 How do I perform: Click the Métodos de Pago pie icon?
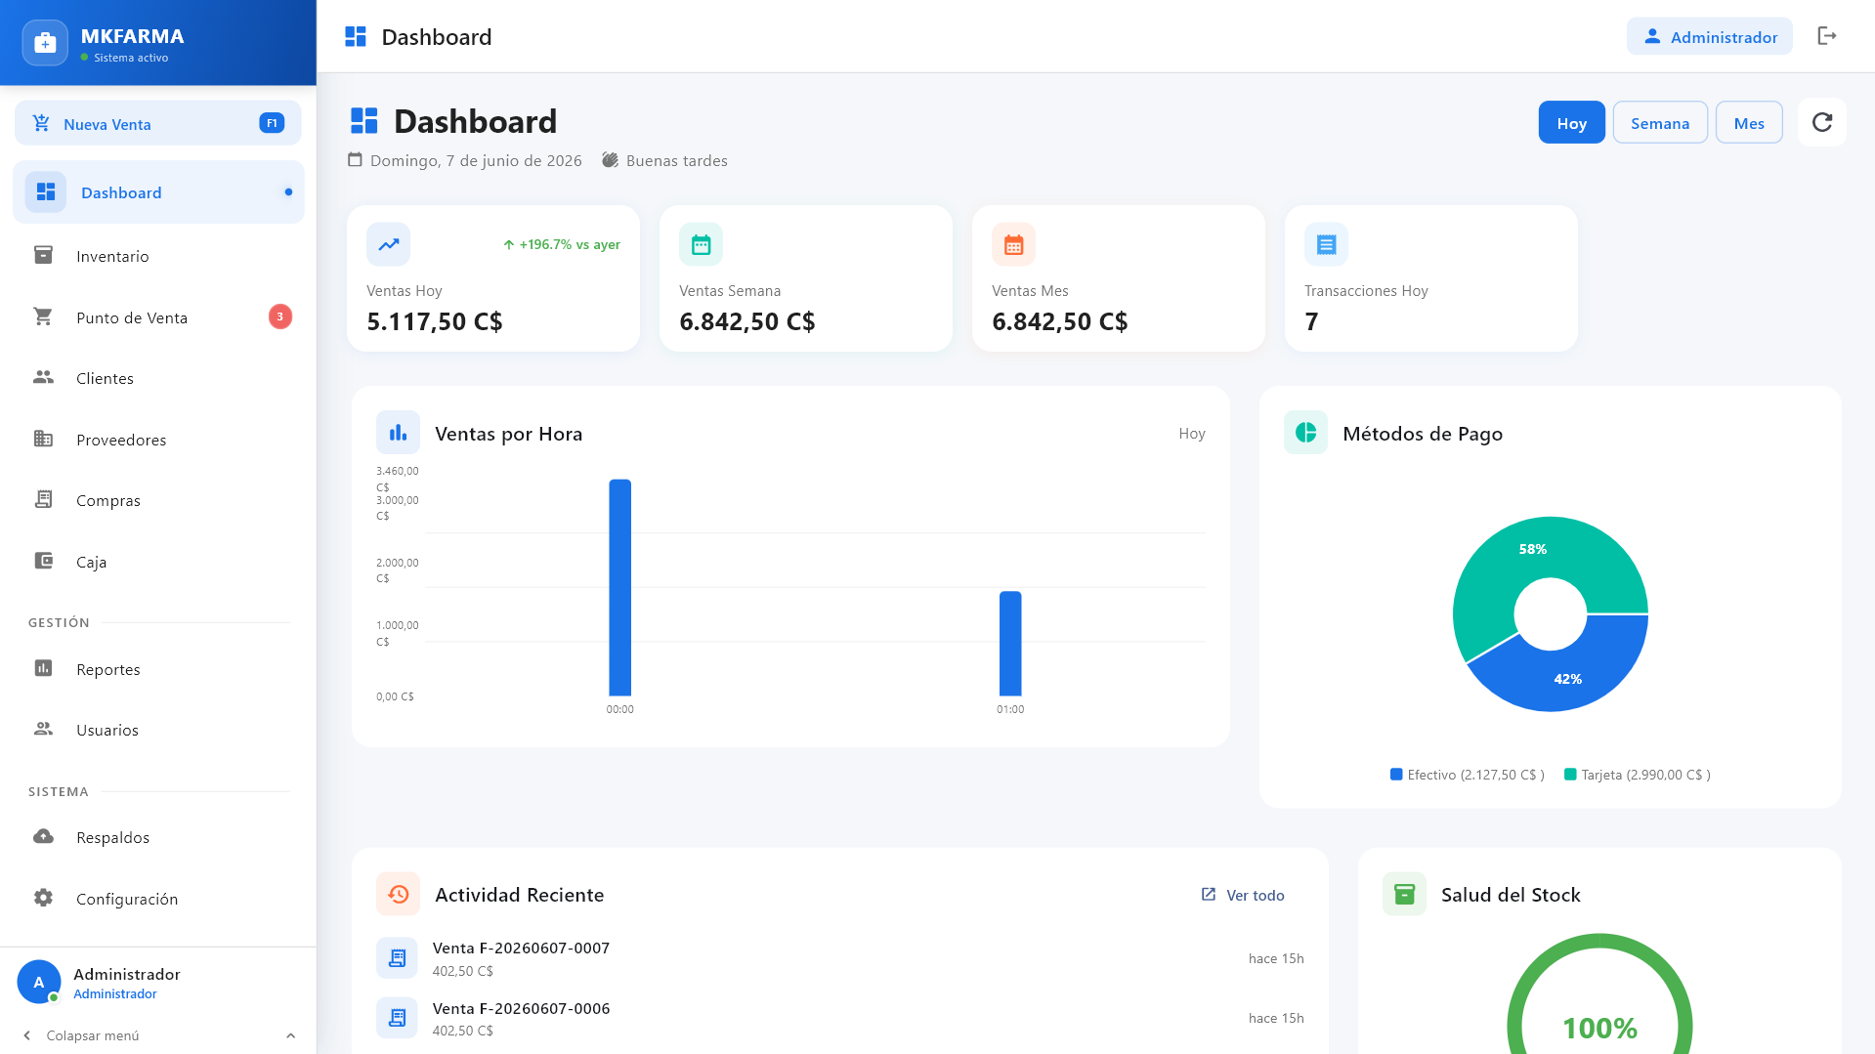tap(1305, 433)
